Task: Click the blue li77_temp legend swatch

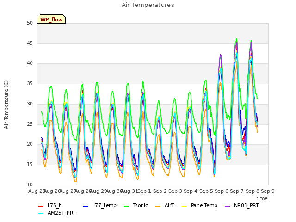Action: (x=86, y=206)
